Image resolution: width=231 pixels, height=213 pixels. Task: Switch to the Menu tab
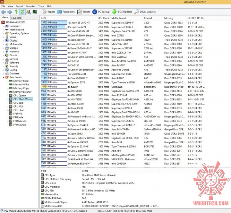(5, 18)
